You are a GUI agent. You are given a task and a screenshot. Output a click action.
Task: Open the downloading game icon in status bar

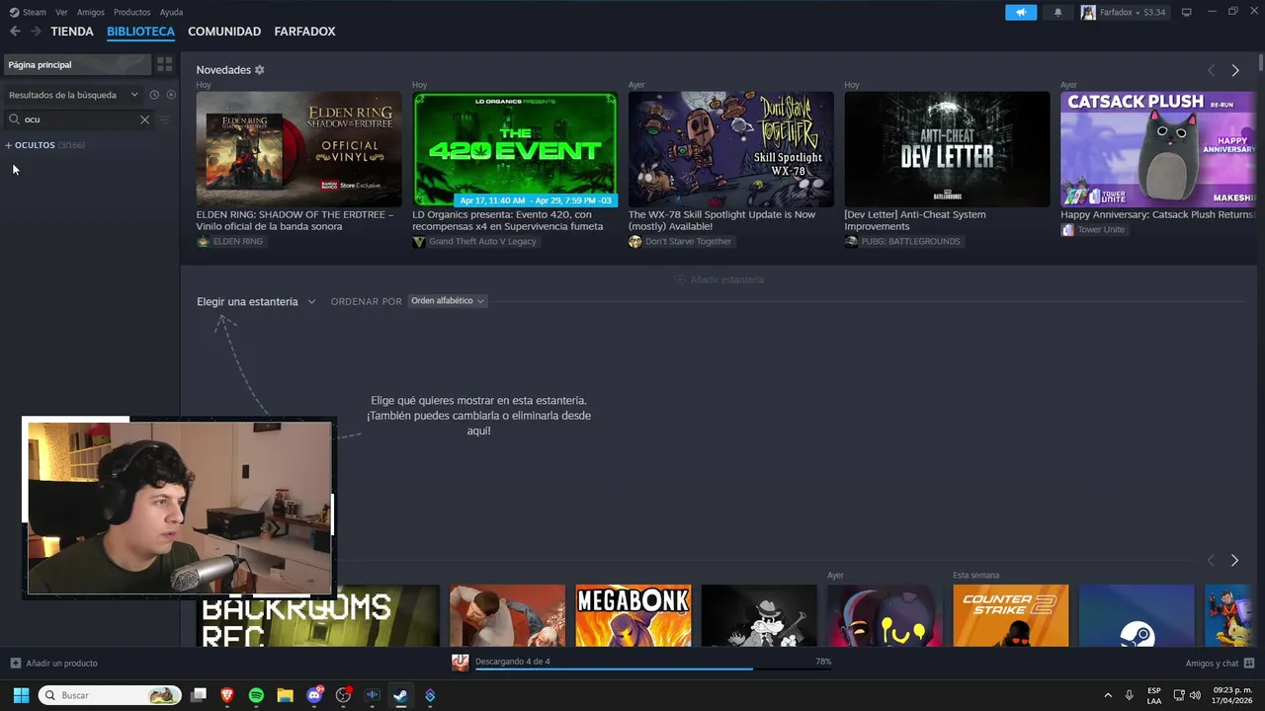(x=460, y=662)
